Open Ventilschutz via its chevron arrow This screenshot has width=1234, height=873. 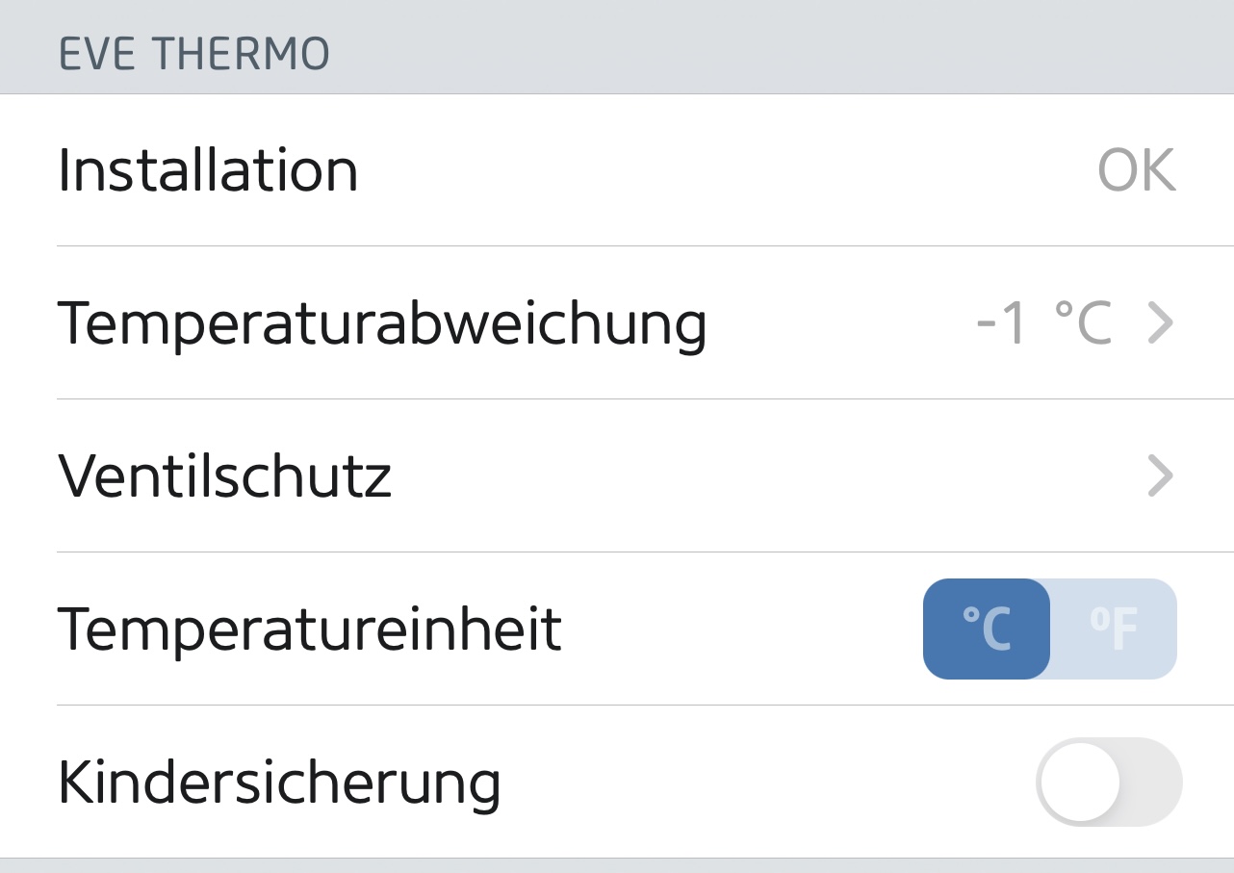[x=1161, y=476]
